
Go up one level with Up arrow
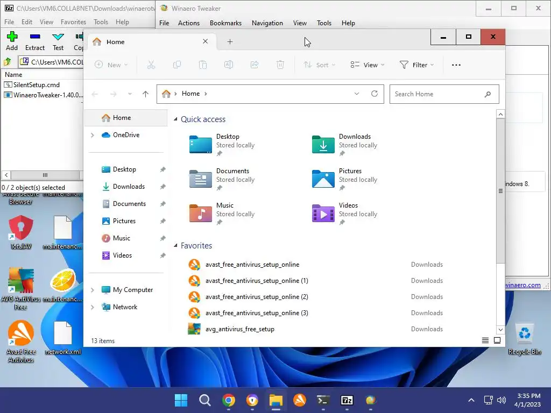click(145, 94)
